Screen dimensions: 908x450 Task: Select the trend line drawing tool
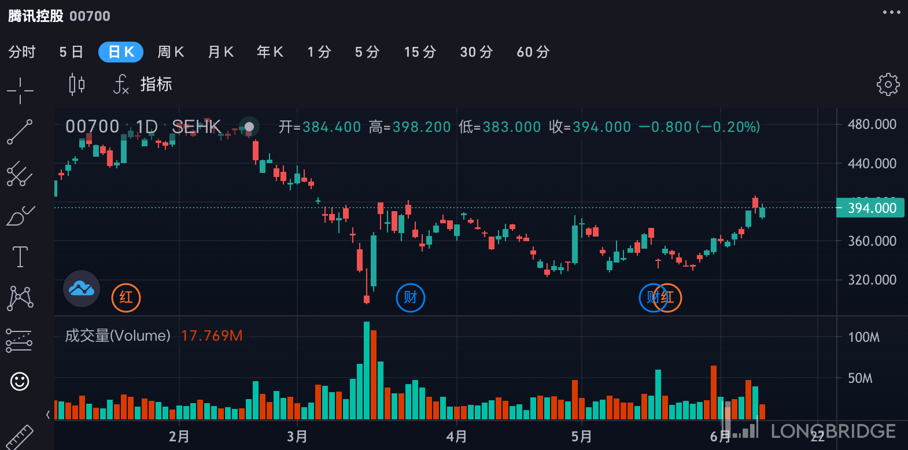pos(20,132)
